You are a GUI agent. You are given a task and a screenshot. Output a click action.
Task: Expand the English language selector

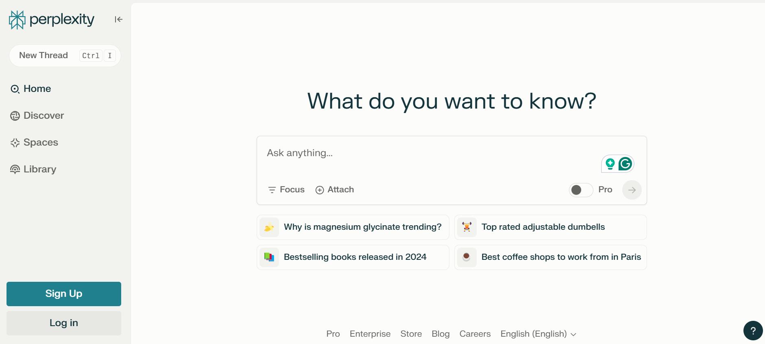pyautogui.click(x=538, y=334)
